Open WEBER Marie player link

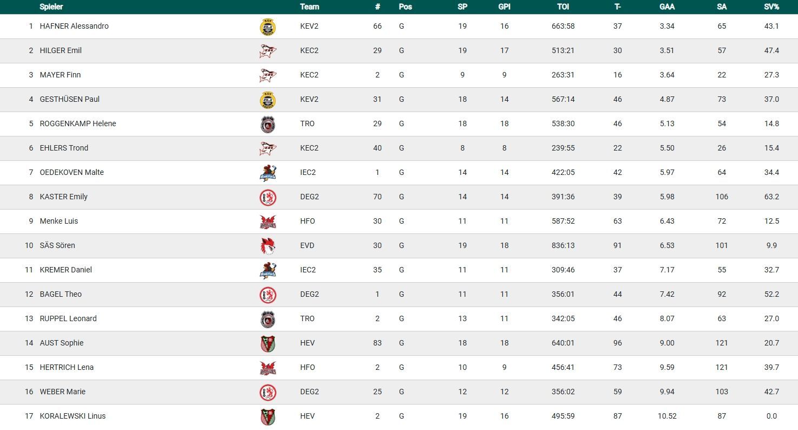[63, 392]
